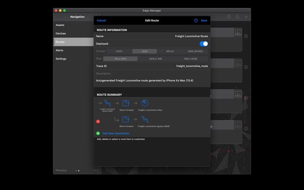Click the plus add icon in toolbar
The image size is (304, 190).
246,17
